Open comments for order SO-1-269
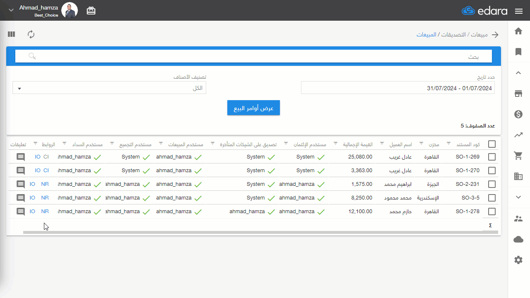This screenshot has height=298, width=530. pos(21,157)
